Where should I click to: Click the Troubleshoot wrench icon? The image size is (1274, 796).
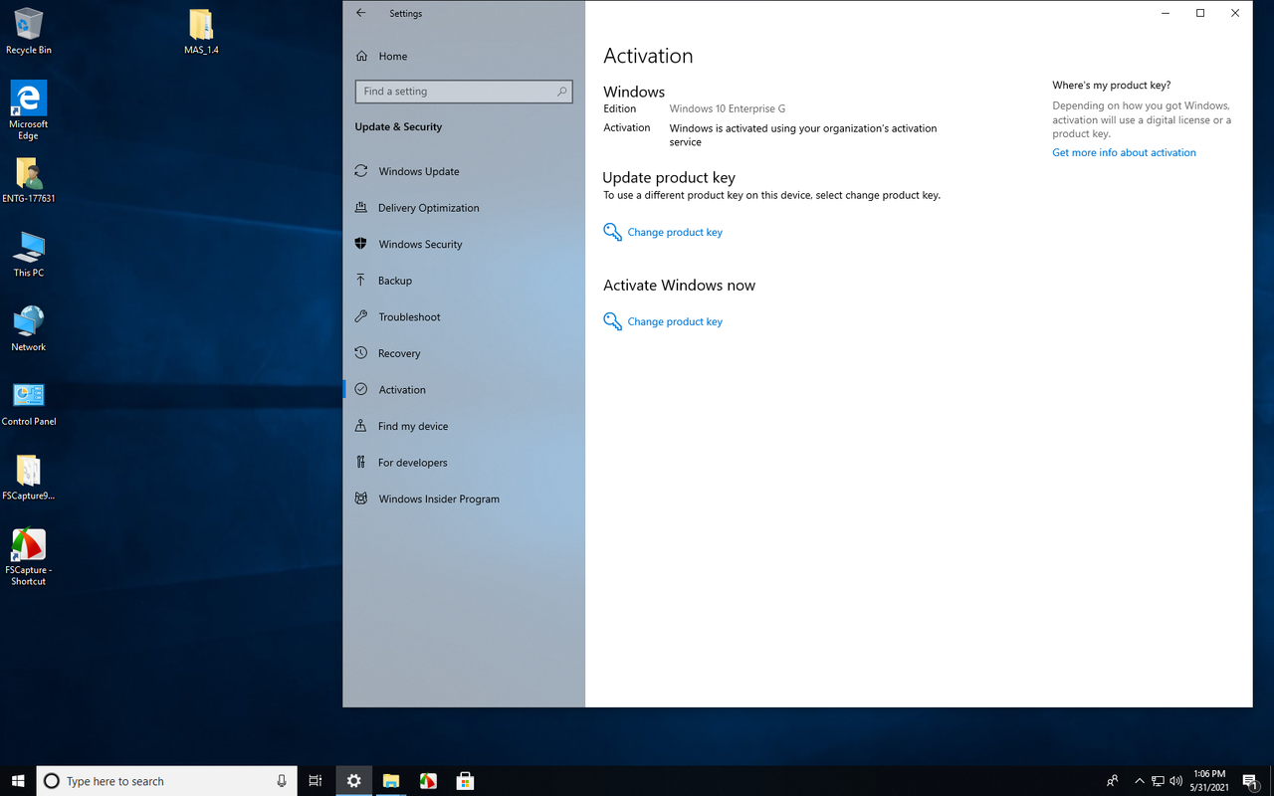pos(361,316)
